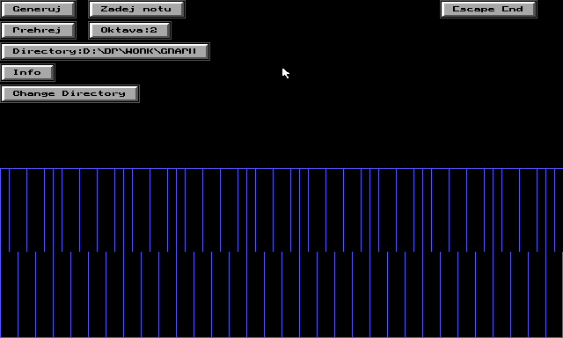Play the C key of the third octave

point(255,295)
